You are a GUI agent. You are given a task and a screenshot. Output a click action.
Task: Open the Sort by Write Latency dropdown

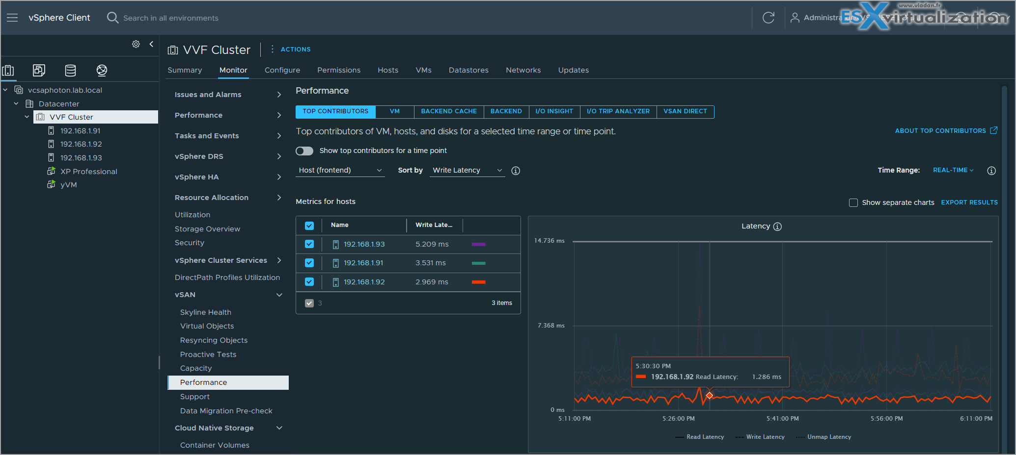click(x=467, y=170)
